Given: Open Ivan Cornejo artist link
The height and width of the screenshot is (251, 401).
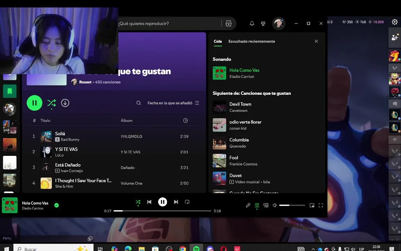Looking at the screenshot, I should click(72, 171).
